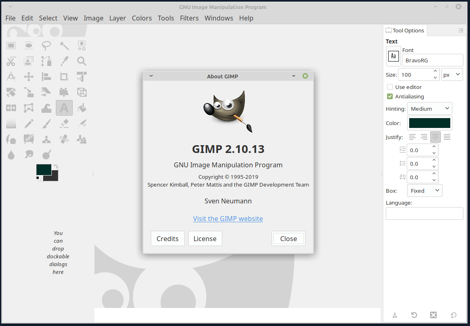The height and width of the screenshot is (326, 470).
Task: Open the Windows menu
Action: coord(219,18)
